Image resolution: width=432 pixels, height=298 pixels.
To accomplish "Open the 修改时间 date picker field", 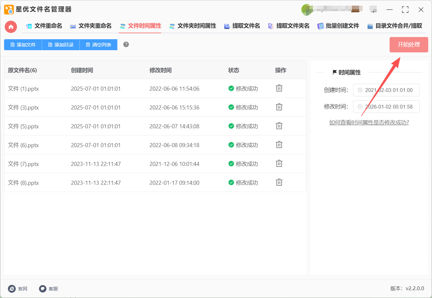I will click(386, 107).
